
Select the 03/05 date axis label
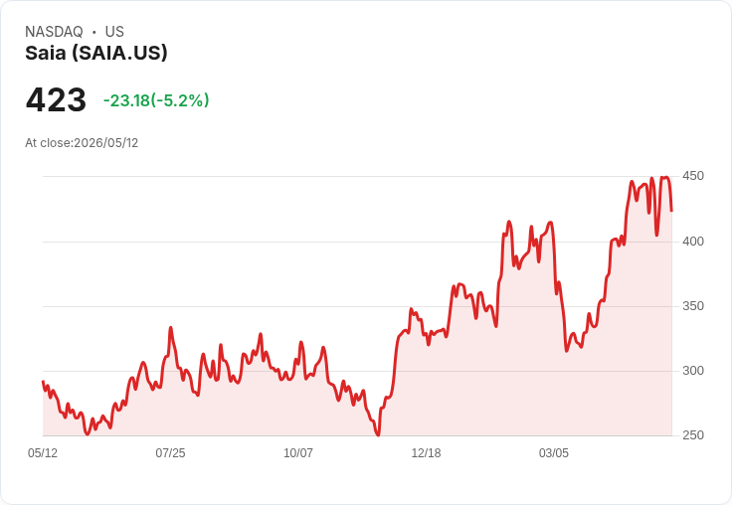point(554,452)
